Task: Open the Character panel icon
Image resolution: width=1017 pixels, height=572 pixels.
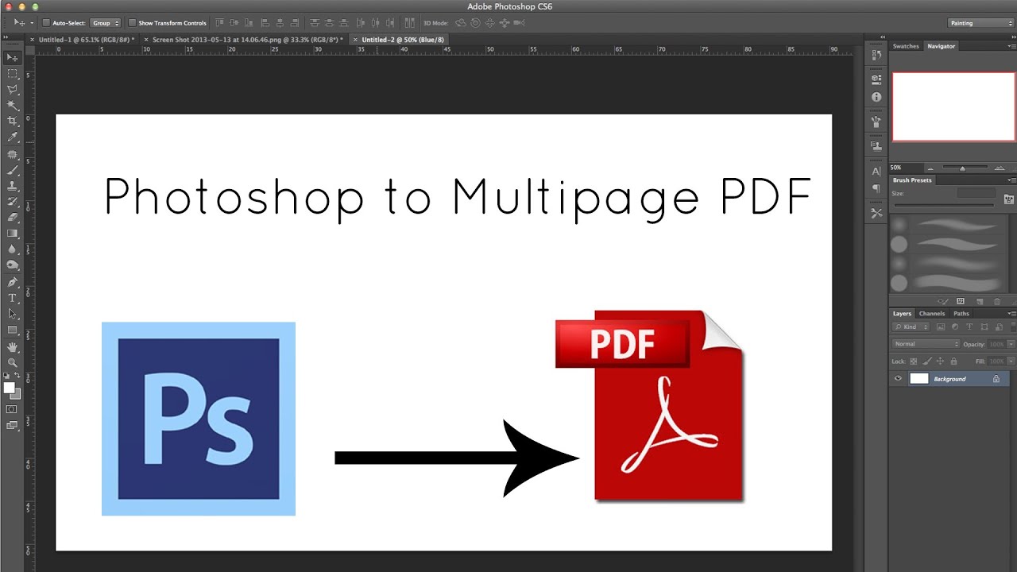Action: (876, 171)
